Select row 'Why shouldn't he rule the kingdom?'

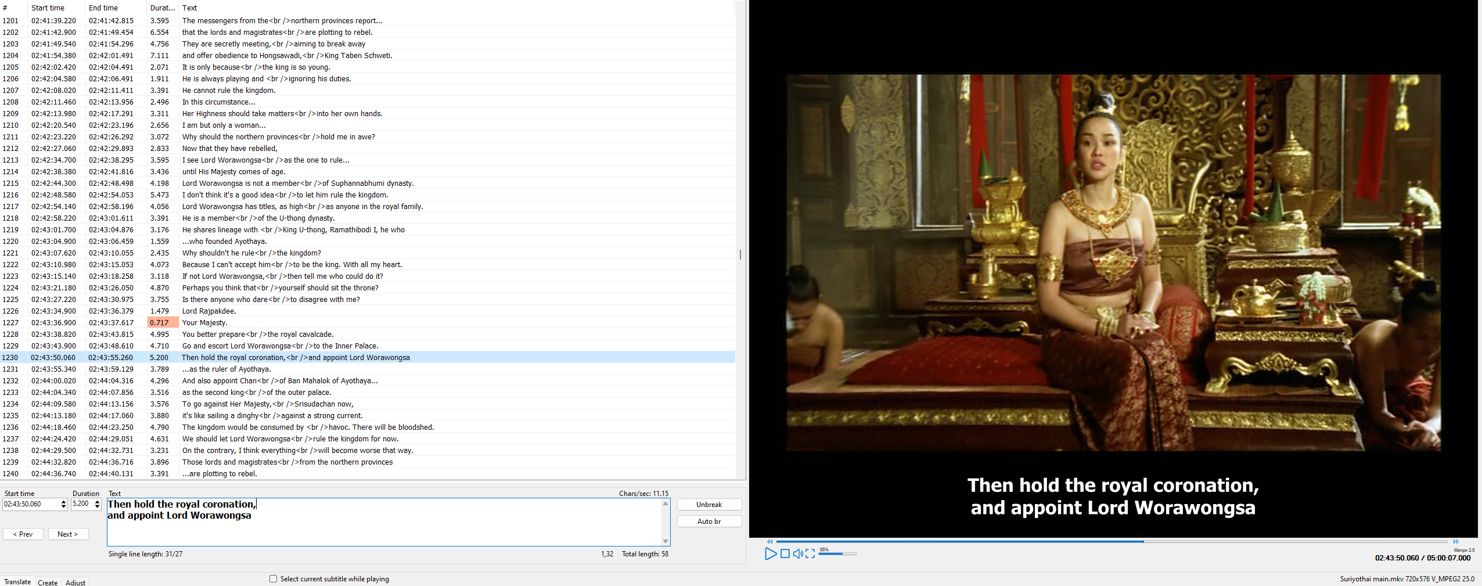[x=368, y=253]
